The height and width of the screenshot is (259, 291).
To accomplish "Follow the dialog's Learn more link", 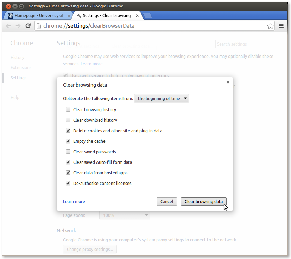I will (74, 201).
